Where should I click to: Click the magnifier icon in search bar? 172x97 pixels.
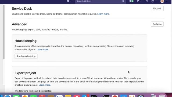(x=123, y=1)
